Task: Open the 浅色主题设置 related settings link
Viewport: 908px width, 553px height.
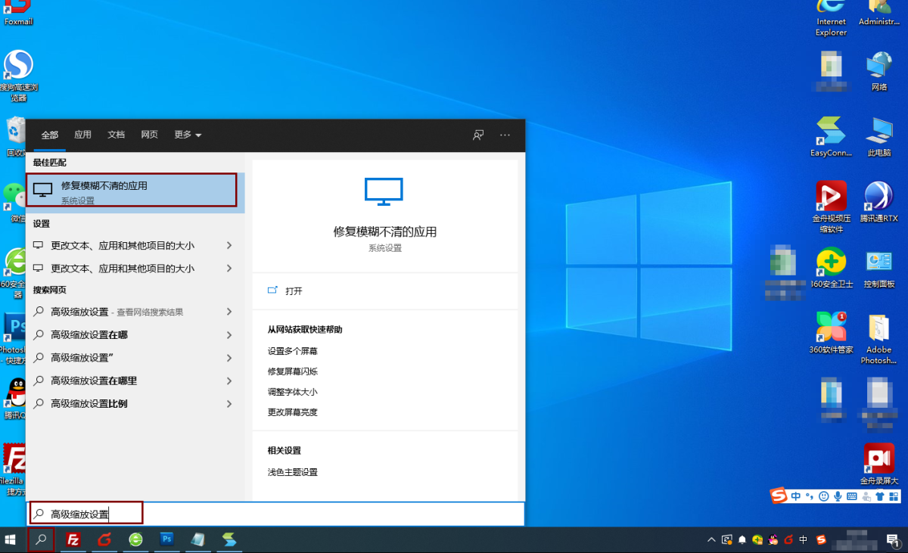Action: [x=293, y=472]
